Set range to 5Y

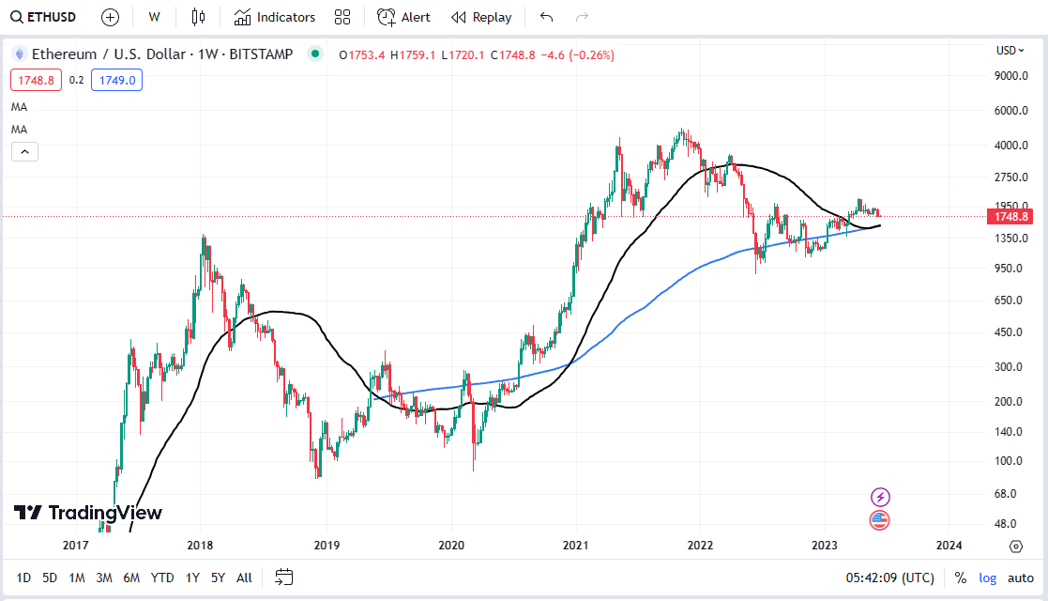(218, 578)
